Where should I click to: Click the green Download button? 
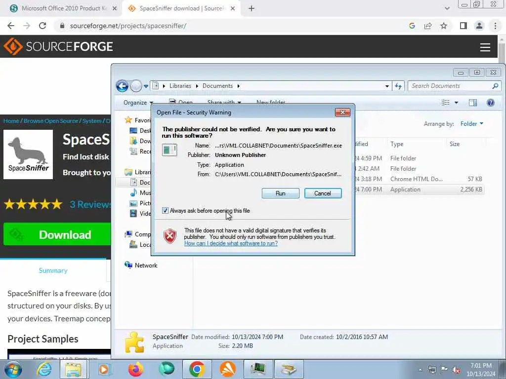coord(57,234)
